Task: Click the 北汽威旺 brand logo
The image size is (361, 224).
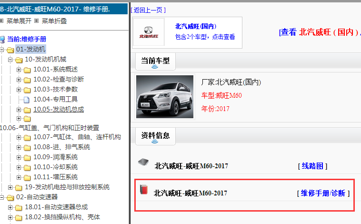Action: [149, 32]
